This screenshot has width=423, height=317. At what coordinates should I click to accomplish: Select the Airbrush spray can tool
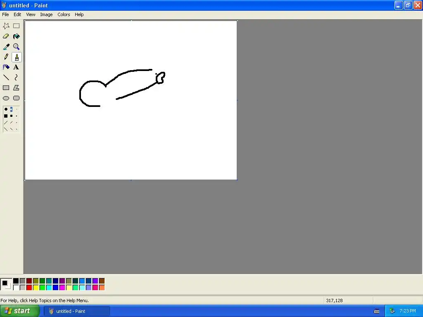(6, 67)
